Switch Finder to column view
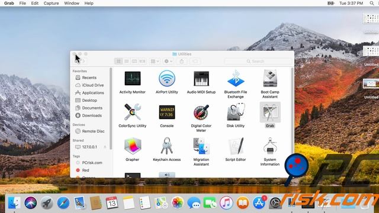This screenshot has height=213, width=379. click(134, 62)
